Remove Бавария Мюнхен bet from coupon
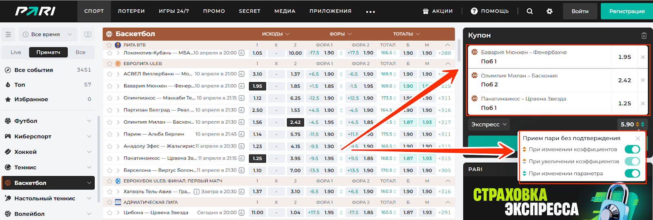653x220 pixels. coord(643,57)
